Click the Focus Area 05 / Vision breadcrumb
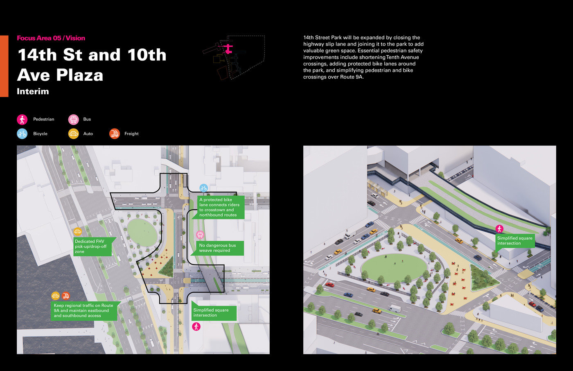The width and height of the screenshot is (573, 371). (51, 38)
